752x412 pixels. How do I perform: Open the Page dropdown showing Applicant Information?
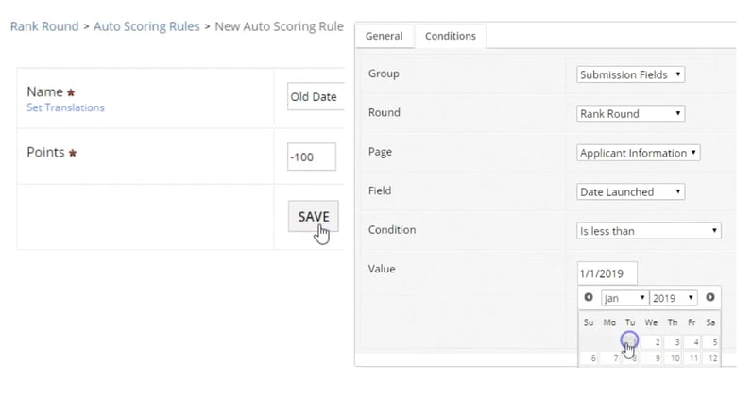(638, 152)
